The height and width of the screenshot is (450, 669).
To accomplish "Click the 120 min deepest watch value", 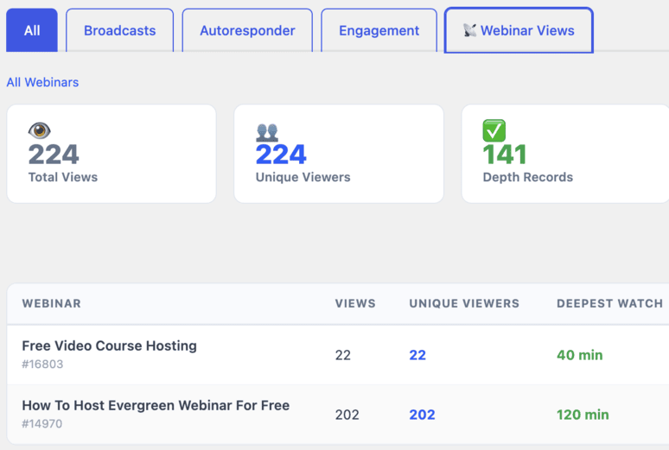I will (x=583, y=415).
